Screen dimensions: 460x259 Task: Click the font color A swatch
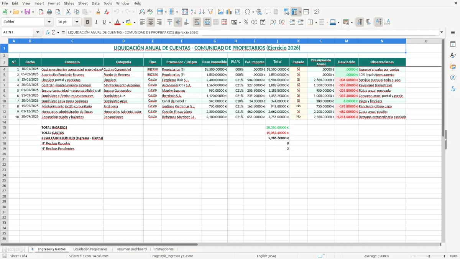(118, 22)
